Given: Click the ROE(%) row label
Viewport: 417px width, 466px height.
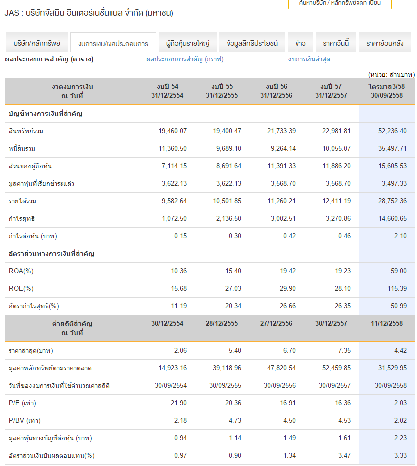Looking at the screenshot, I should tap(21, 289).
